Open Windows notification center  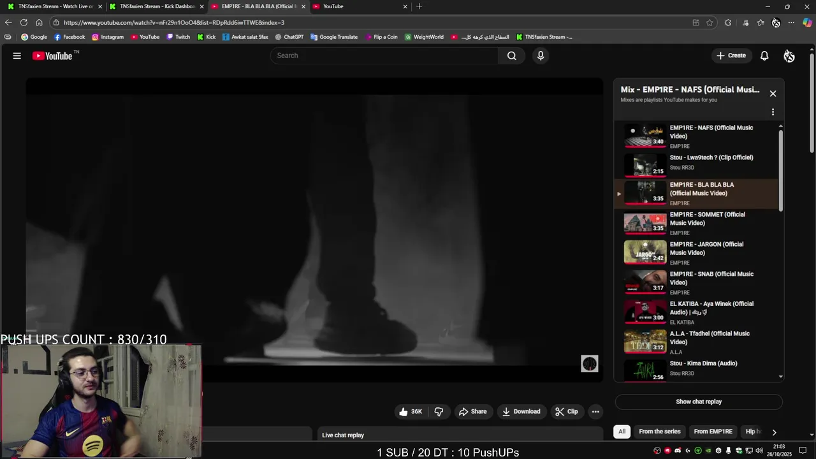(x=803, y=451)
